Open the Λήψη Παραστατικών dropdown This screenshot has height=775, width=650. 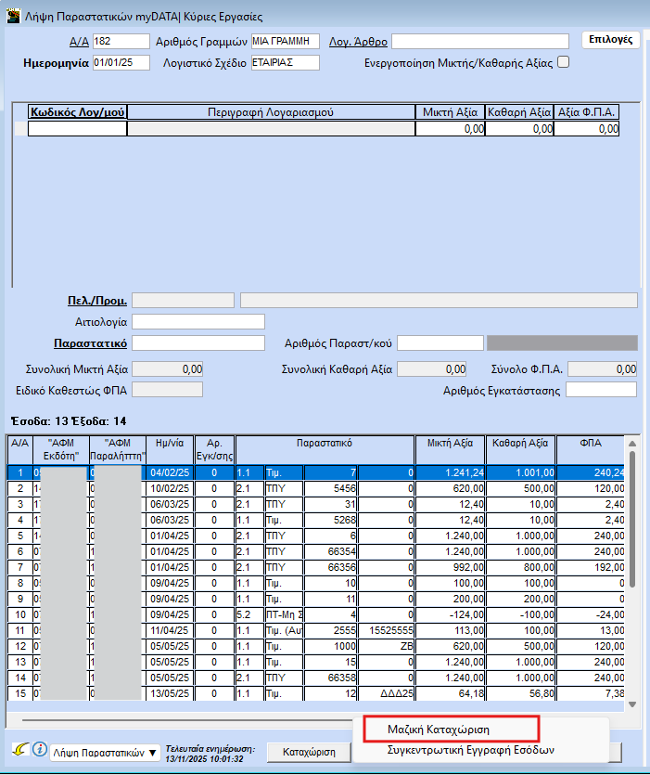[106, 752]
